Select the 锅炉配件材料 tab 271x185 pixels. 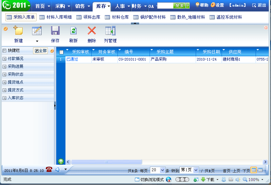tap(150, 17)
